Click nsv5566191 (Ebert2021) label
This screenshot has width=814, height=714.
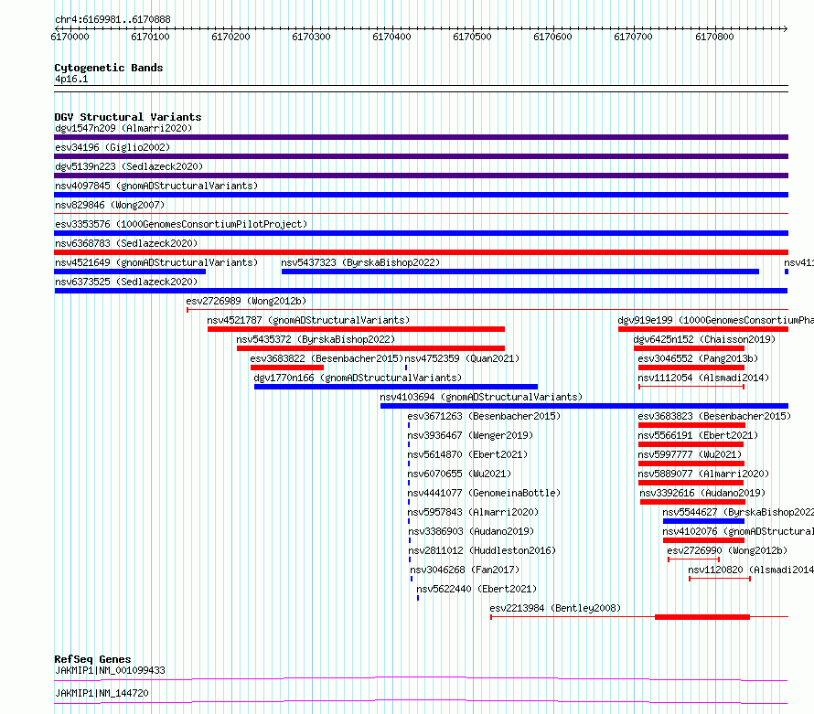tap(698, 435)
